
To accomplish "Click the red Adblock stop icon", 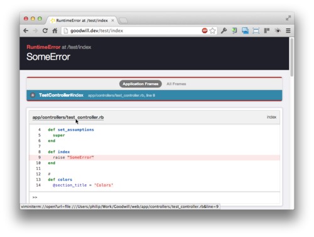I will click(205, 31).
